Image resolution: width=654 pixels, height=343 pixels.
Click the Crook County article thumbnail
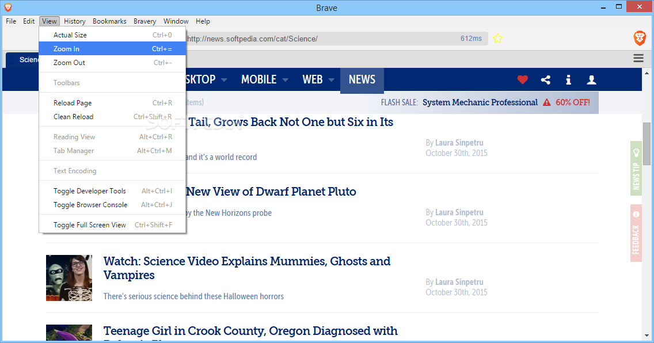click(69, 333)
